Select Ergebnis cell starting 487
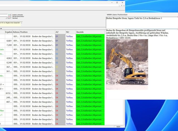 [x=9, y=102]
